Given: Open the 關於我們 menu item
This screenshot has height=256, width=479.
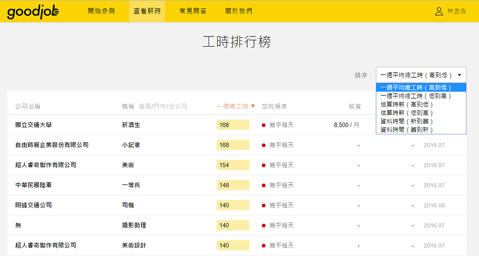Looking at the screenshot, I should point(239,11).
